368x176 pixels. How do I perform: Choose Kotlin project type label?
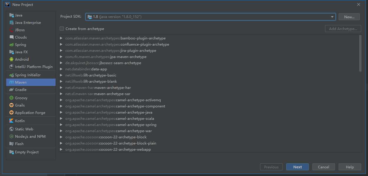tap(20, 121)
